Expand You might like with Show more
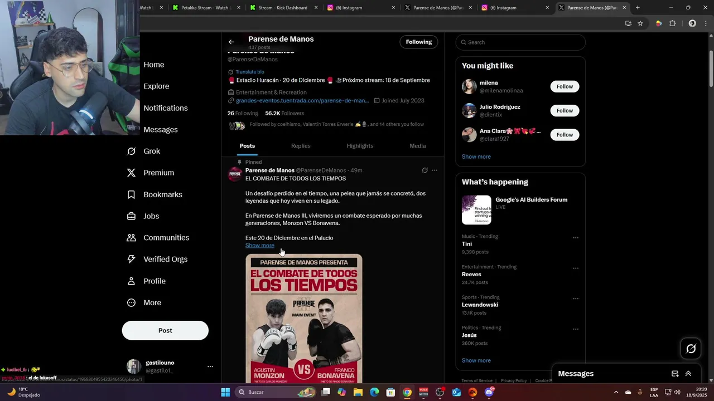 coord(476,157)
